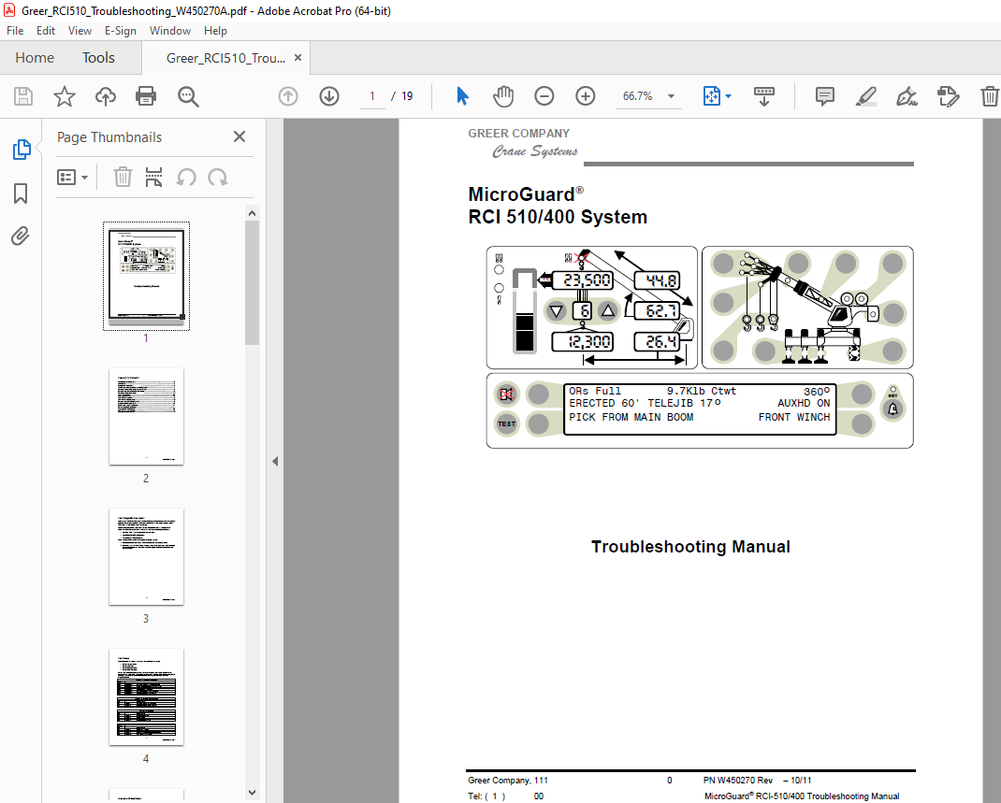Open the Bookmarks sidebar icon

pyautogui.click(x=21, y=194)
